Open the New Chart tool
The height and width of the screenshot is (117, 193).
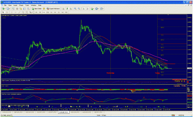(3, 9)
